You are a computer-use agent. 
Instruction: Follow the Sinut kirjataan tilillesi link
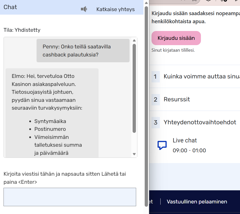pos(173,50)
